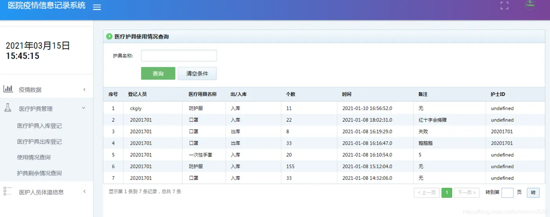Open 医疗护具入库登记 in the sidebar
This screenshot has width=550, height=217.
click(39, 126)
